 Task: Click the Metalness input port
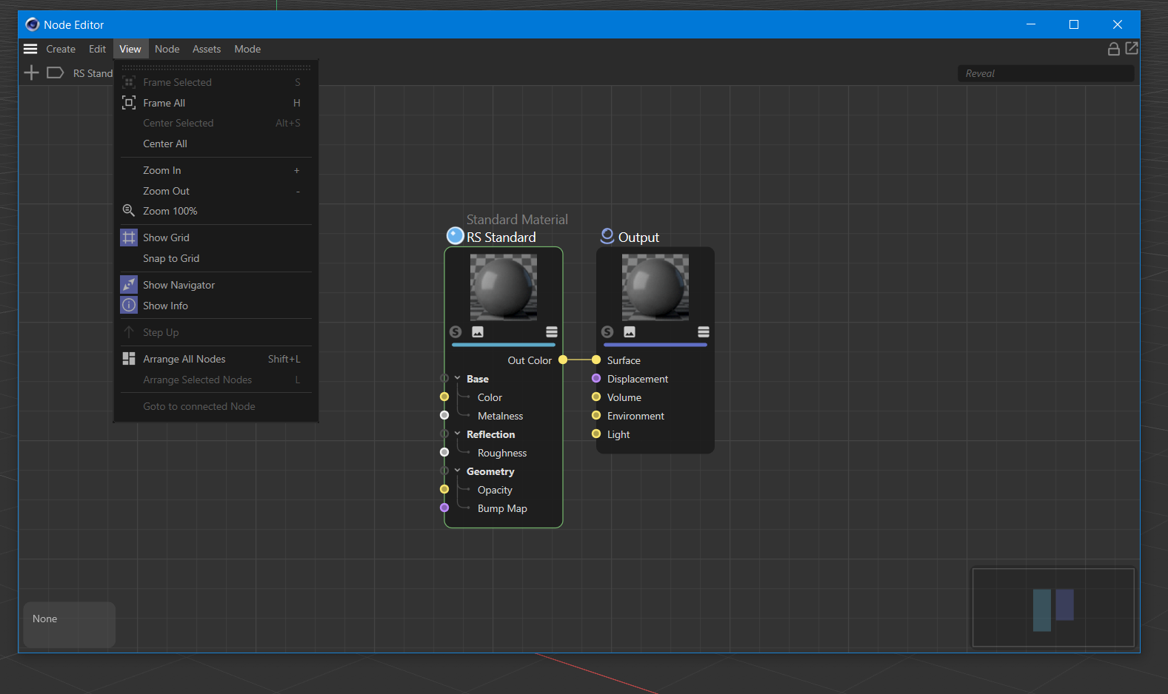pyautogui.click(x=444, y=416)
